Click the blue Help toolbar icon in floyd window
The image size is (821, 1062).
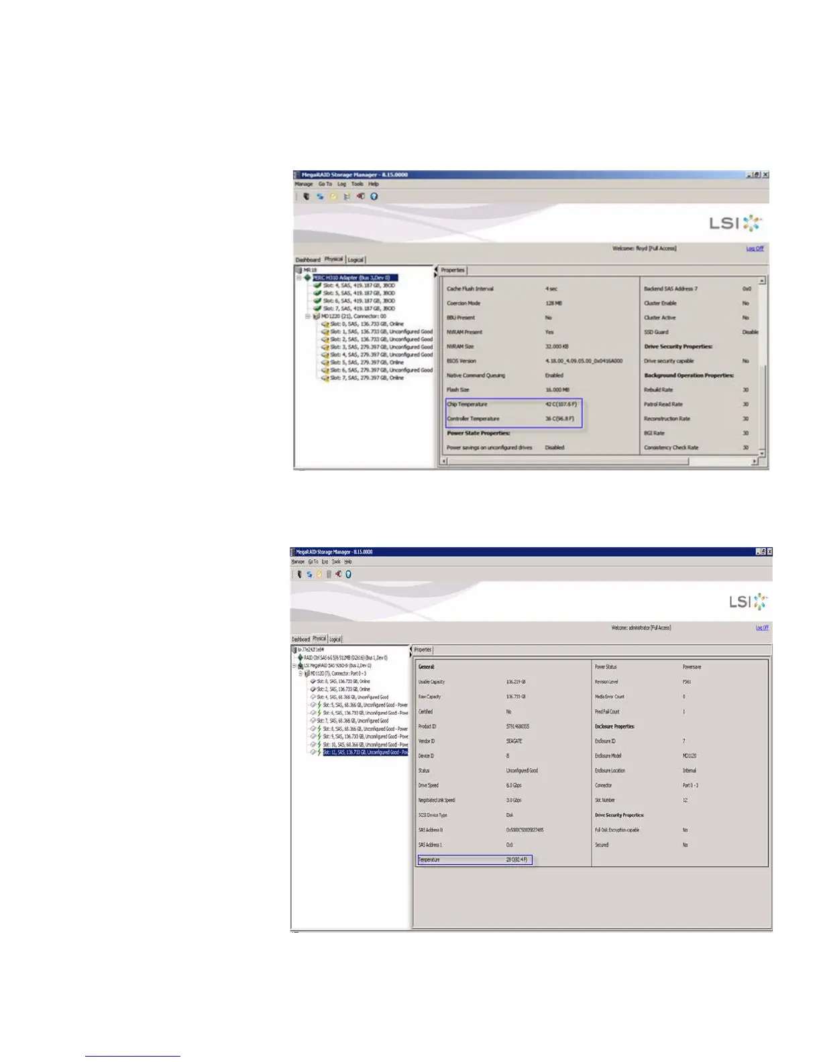[374, 196]
